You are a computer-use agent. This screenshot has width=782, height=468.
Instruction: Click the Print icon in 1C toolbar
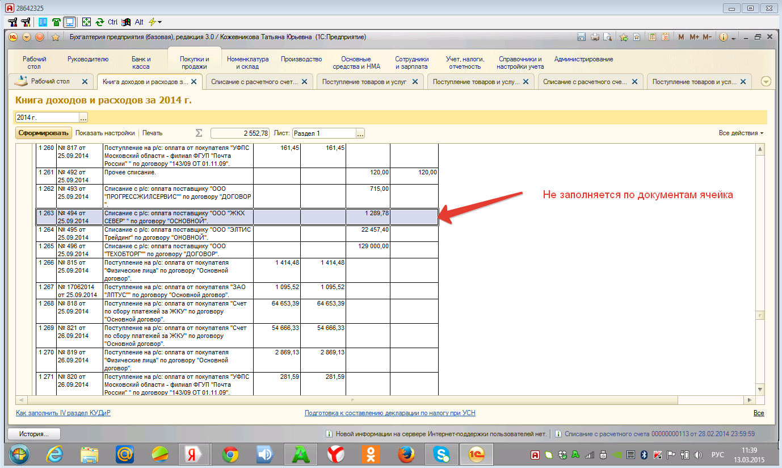[595, 37]
